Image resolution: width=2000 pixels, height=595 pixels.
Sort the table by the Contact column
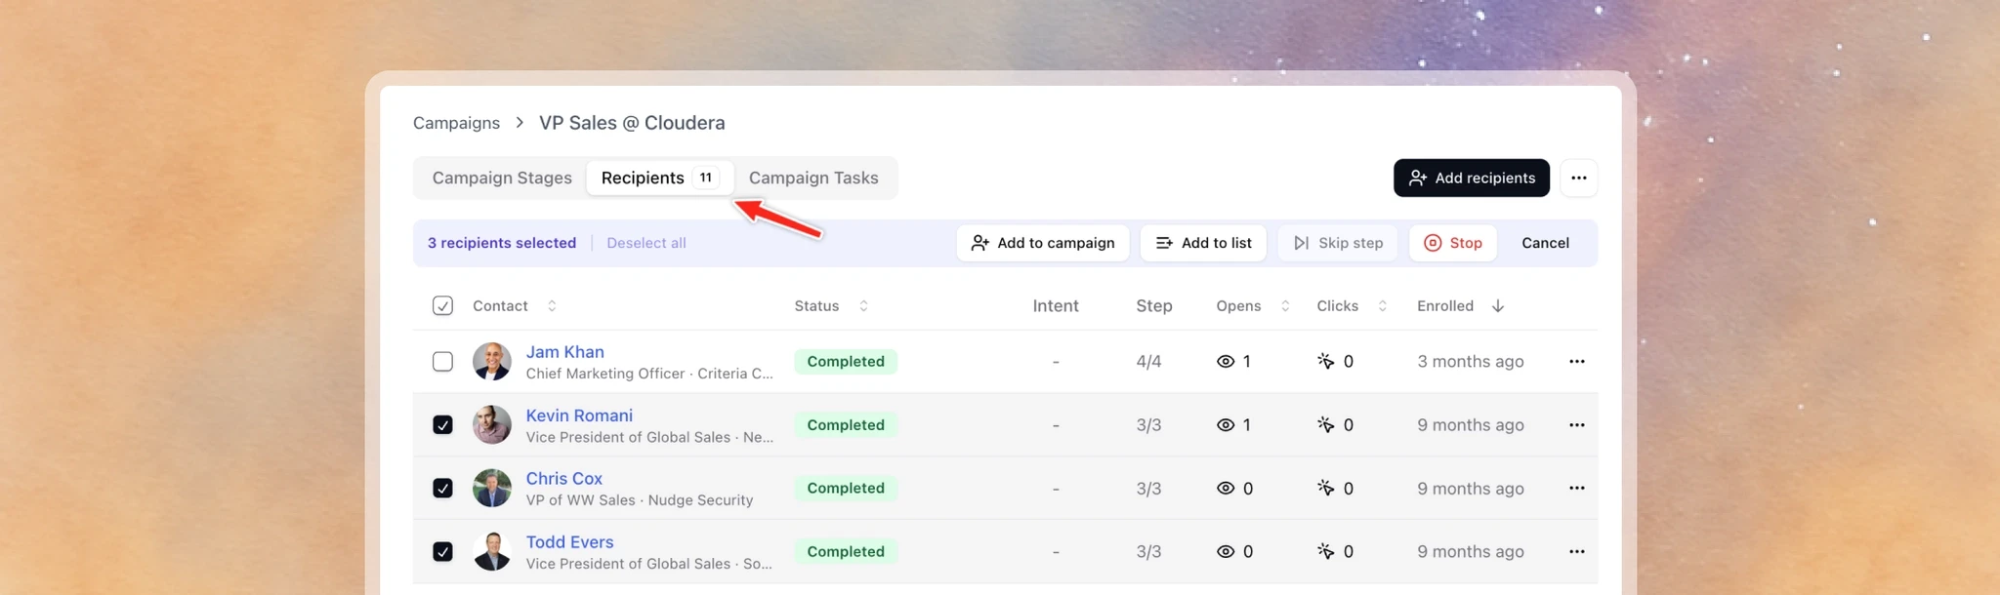[551, 305]
